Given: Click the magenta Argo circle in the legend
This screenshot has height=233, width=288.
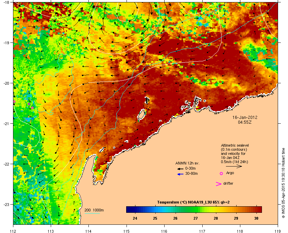Looking at the screenshot, I should (221, 173).
